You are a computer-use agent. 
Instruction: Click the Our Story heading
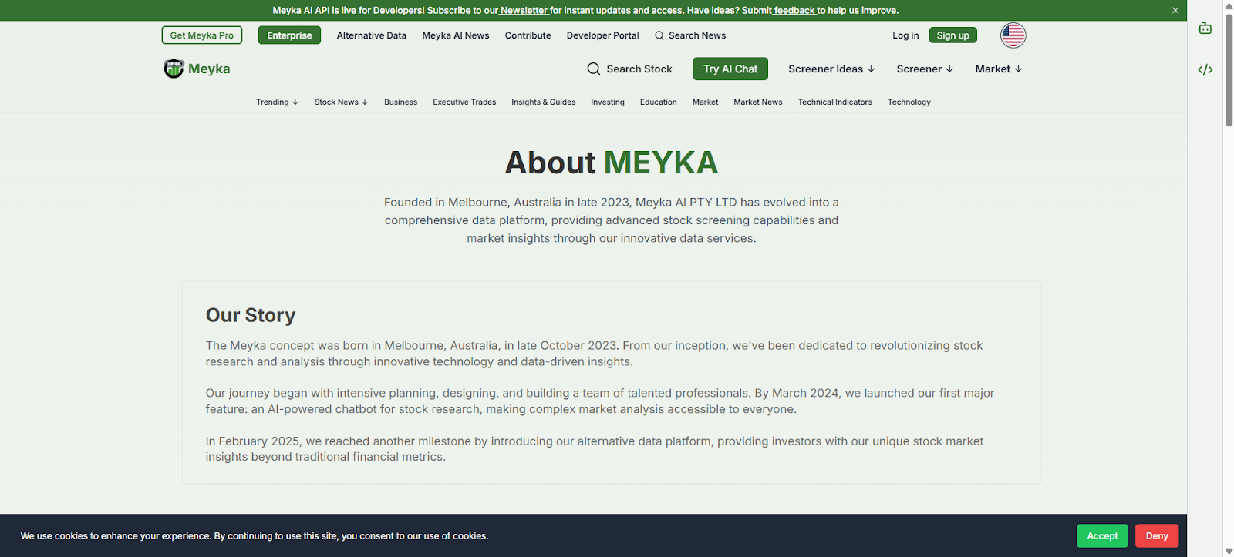click(x=251, y=315)
